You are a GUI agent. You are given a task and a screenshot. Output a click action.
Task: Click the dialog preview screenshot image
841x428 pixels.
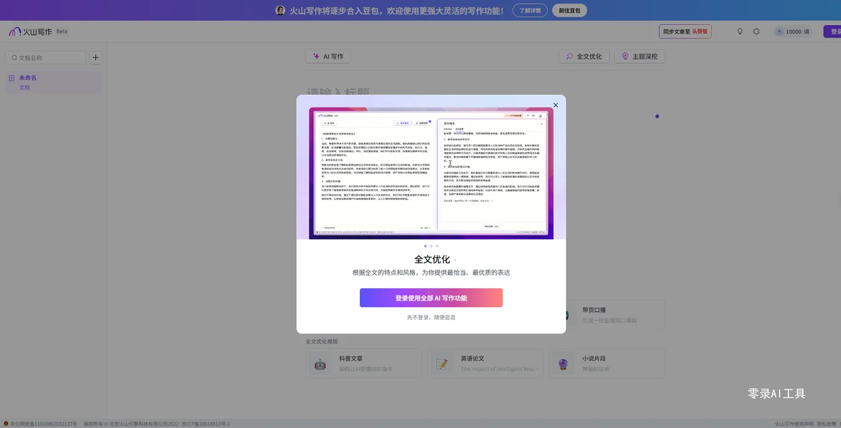(431, 173)
